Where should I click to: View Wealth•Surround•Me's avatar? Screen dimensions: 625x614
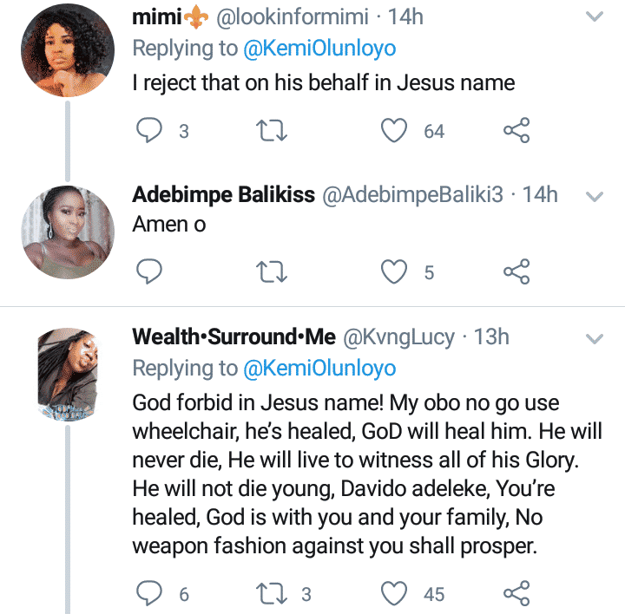68,375
